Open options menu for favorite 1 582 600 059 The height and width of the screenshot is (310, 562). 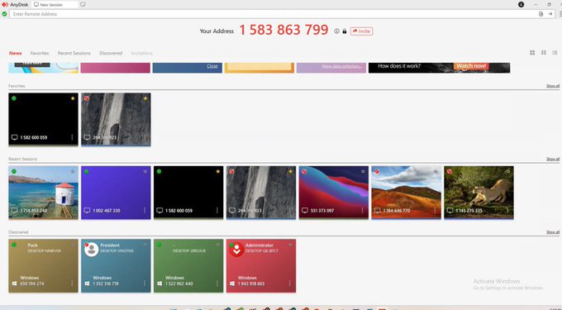72,137
